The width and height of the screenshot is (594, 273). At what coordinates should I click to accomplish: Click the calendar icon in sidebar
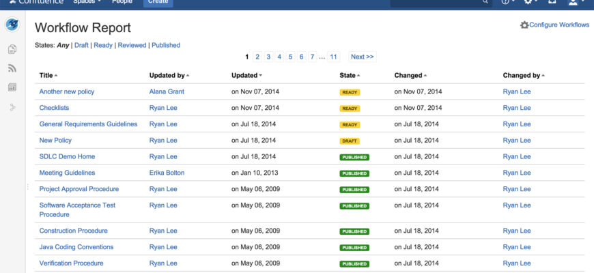coord(12,87)
